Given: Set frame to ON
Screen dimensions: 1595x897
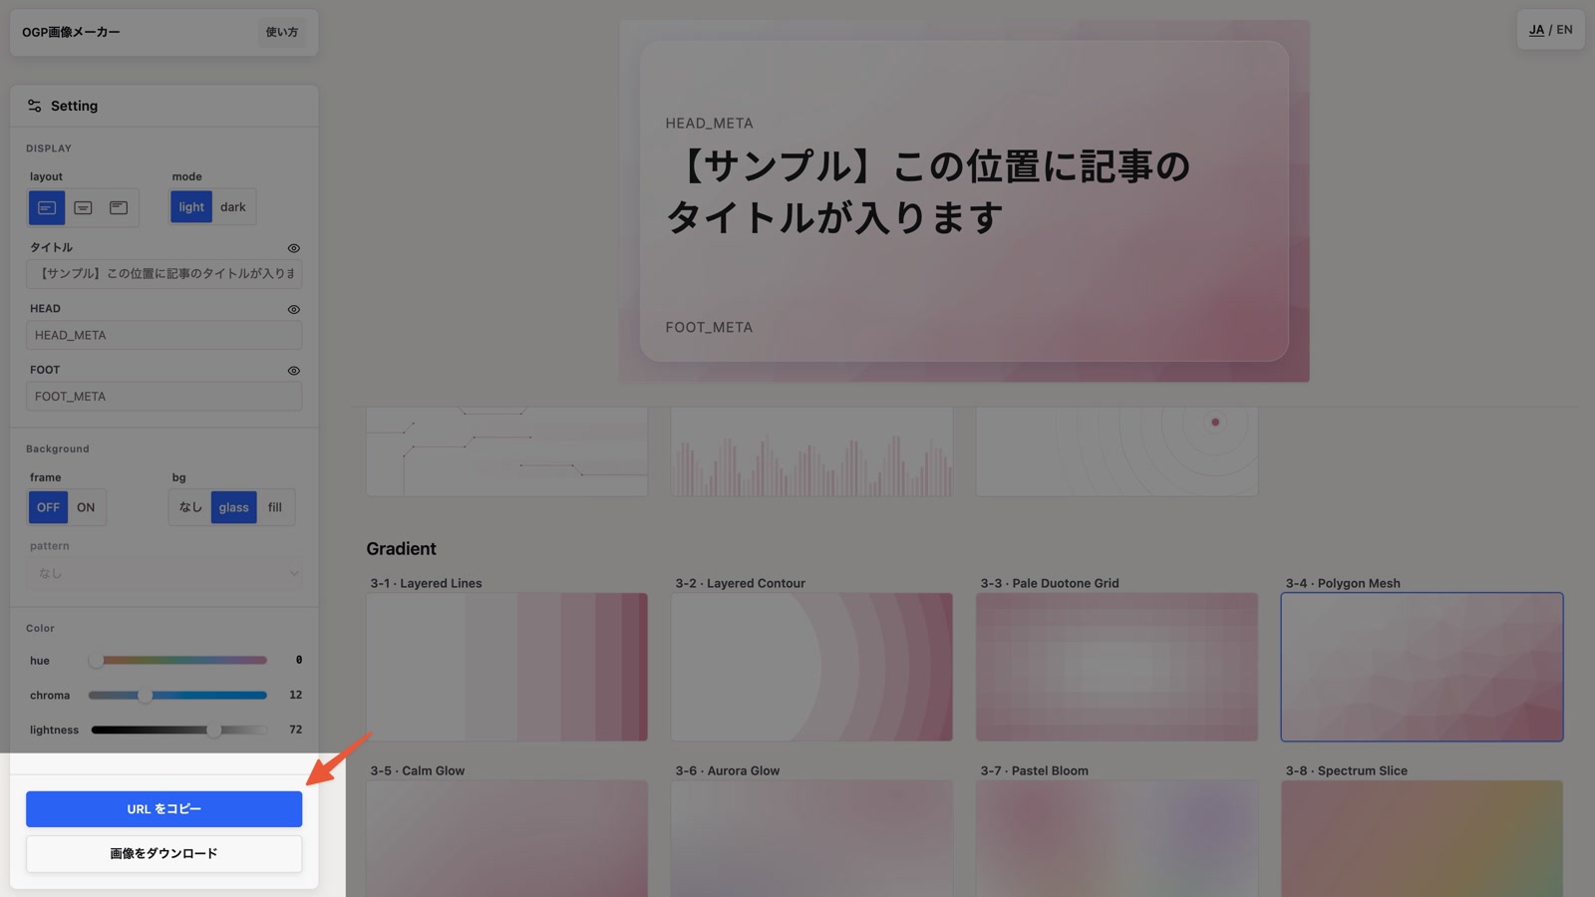Looking at the screenshot, I should point(86,507).
